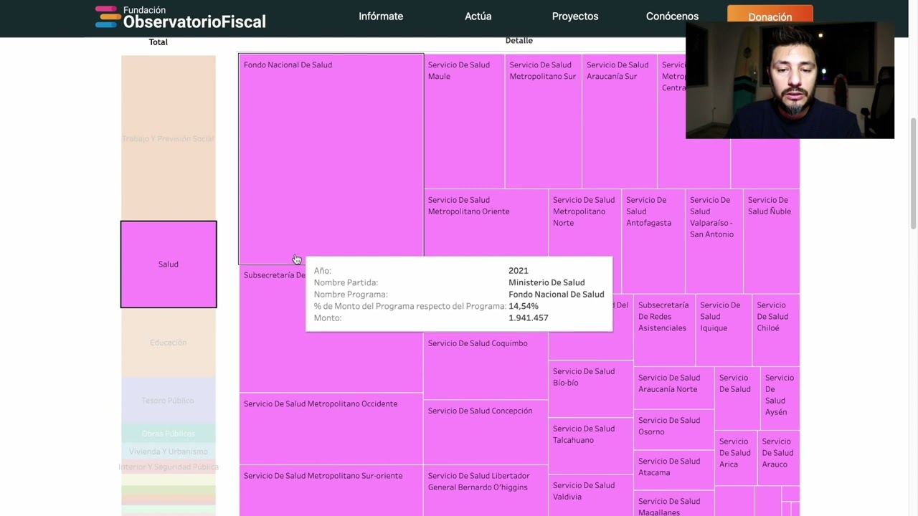Select Servicio De Salud Metropolitano Occidente tile
The height and width of the screenshot is (516, 918).
pos(331,429)
